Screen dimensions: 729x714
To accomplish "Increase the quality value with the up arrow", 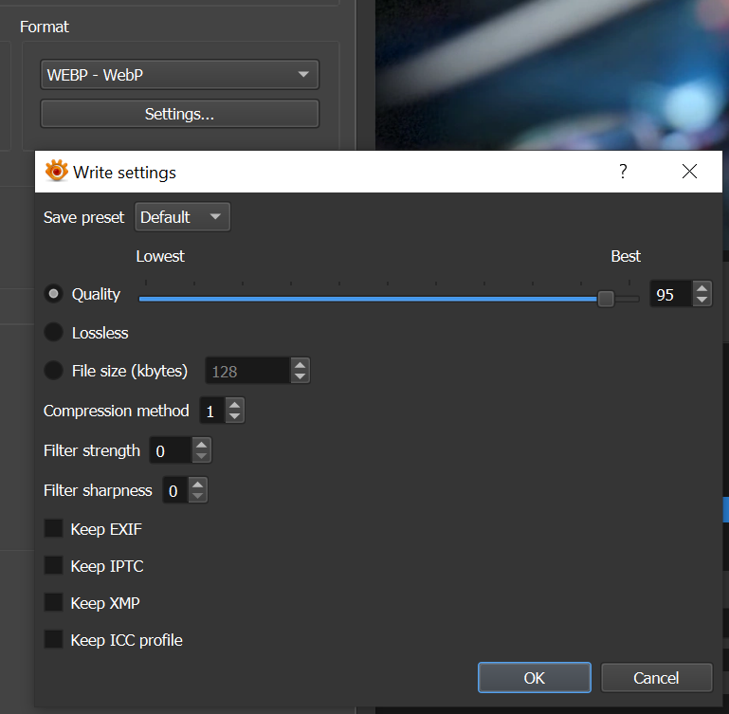I will 702,288.
